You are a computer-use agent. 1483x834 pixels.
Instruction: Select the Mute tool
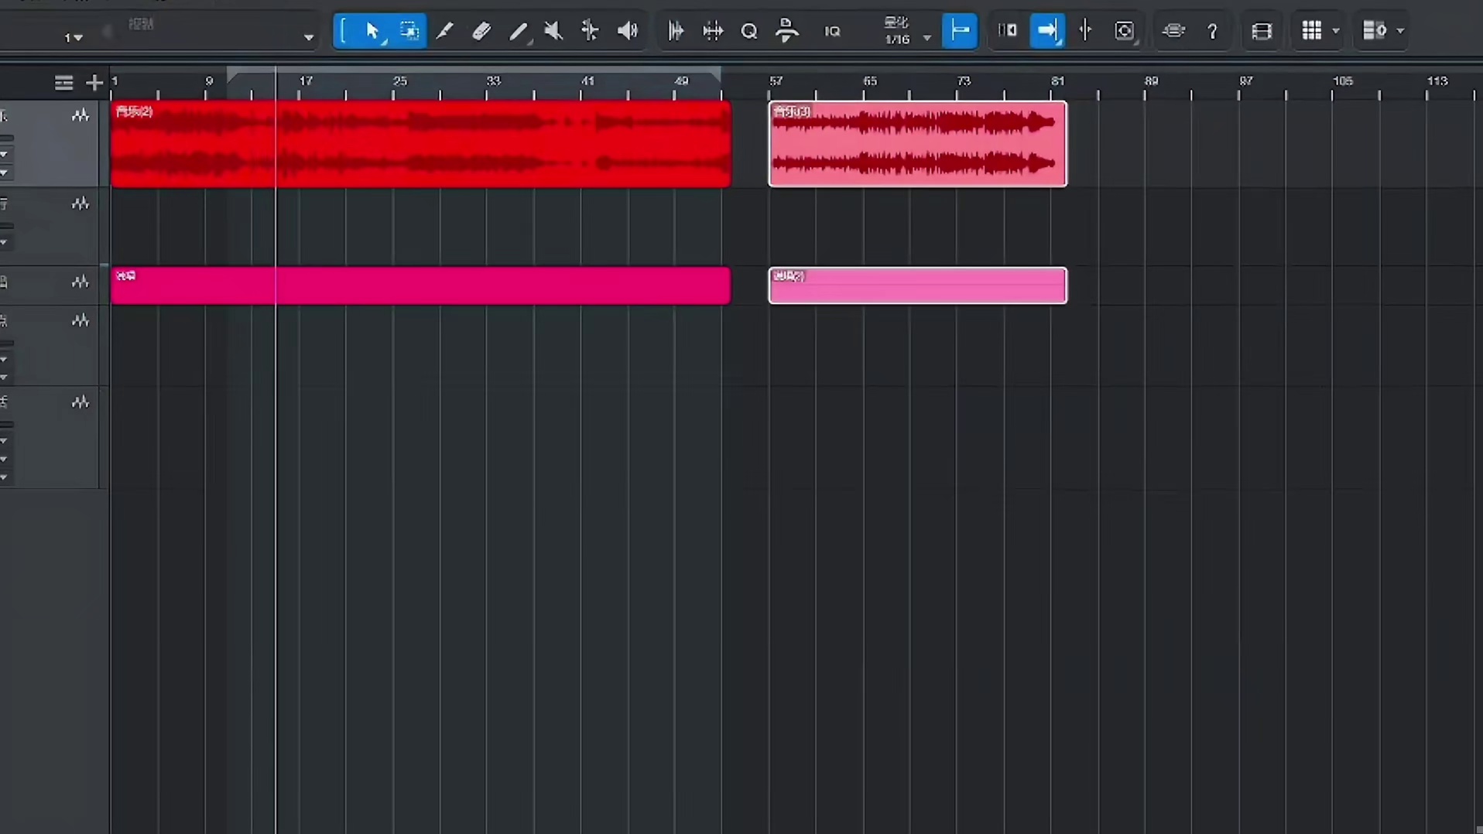[x=553, y=31]
